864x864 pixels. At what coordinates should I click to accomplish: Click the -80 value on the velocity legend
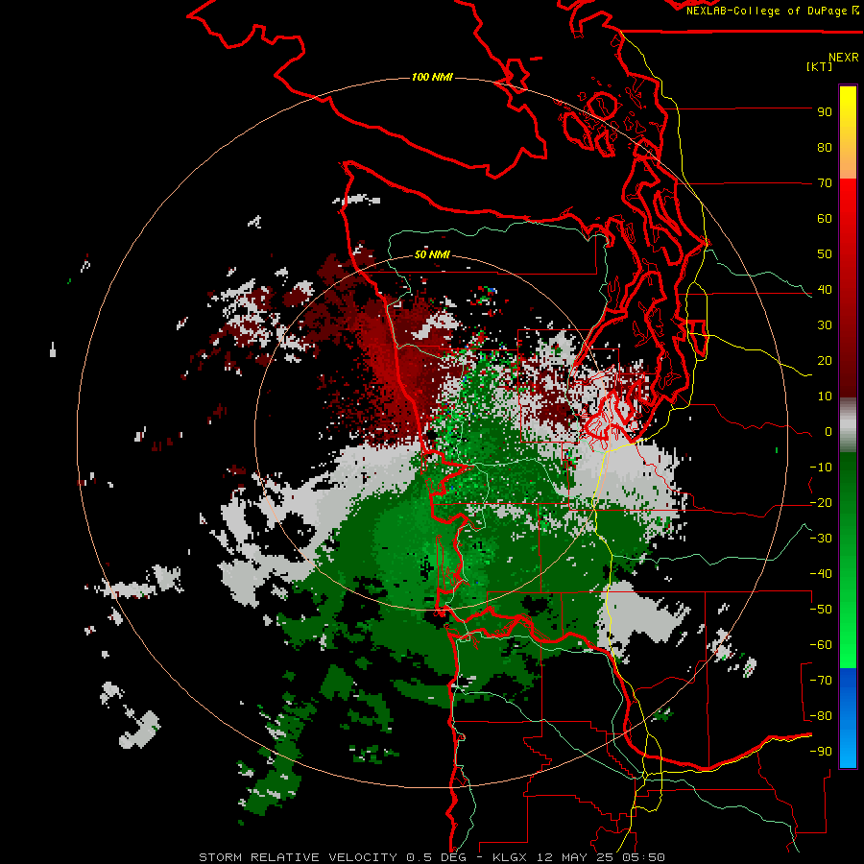pos(821,716)
